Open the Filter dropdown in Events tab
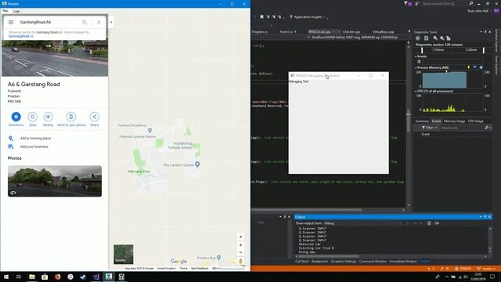This screenshot has width=501, height=282. 429,128
